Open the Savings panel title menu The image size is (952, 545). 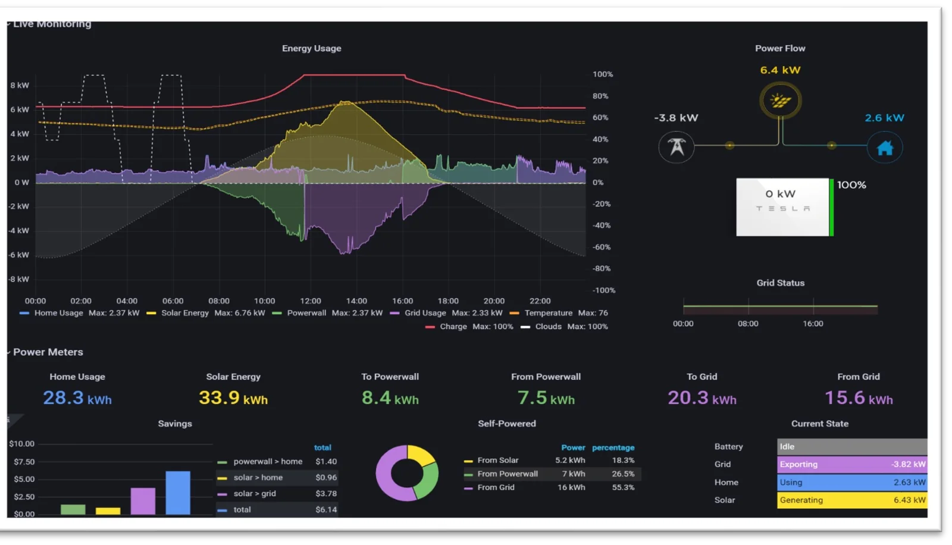tap(175, 424)
